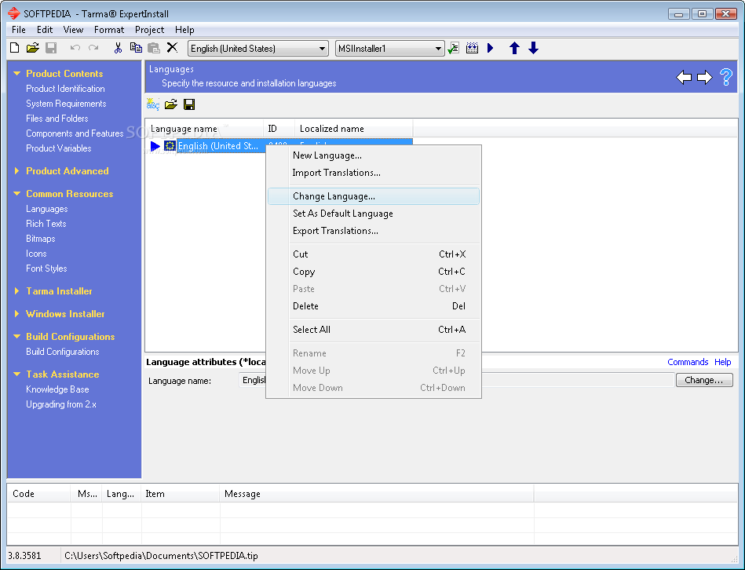Open the Edit menu
Viewport: 745px width, 570px height.
pyautogui.click(x=45, y=30)
